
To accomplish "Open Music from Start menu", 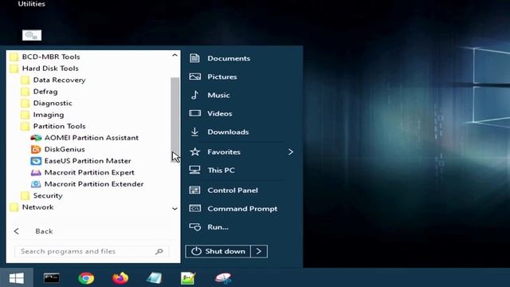I will [218, 95].
